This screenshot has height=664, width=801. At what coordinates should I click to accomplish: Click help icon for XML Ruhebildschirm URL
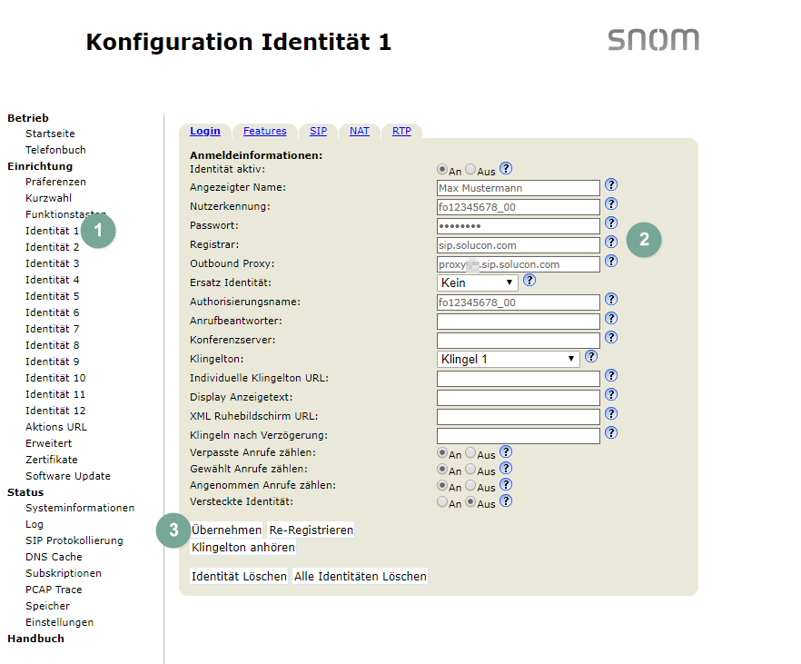tap(611, 413)
